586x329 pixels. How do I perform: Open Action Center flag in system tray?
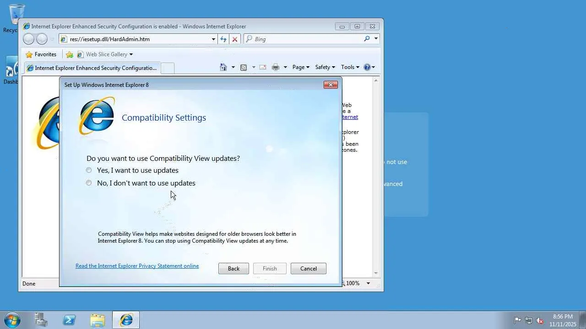coord(518,320)
